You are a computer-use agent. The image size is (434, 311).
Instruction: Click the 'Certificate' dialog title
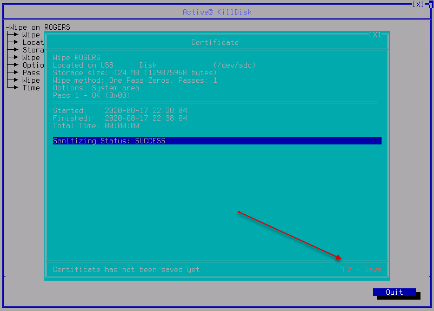point(215,42)
